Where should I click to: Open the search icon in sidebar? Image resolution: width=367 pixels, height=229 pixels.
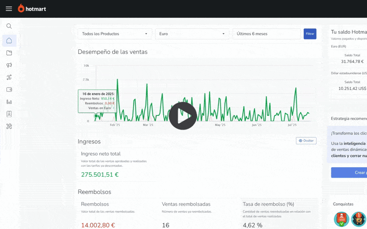click(9, 26)
